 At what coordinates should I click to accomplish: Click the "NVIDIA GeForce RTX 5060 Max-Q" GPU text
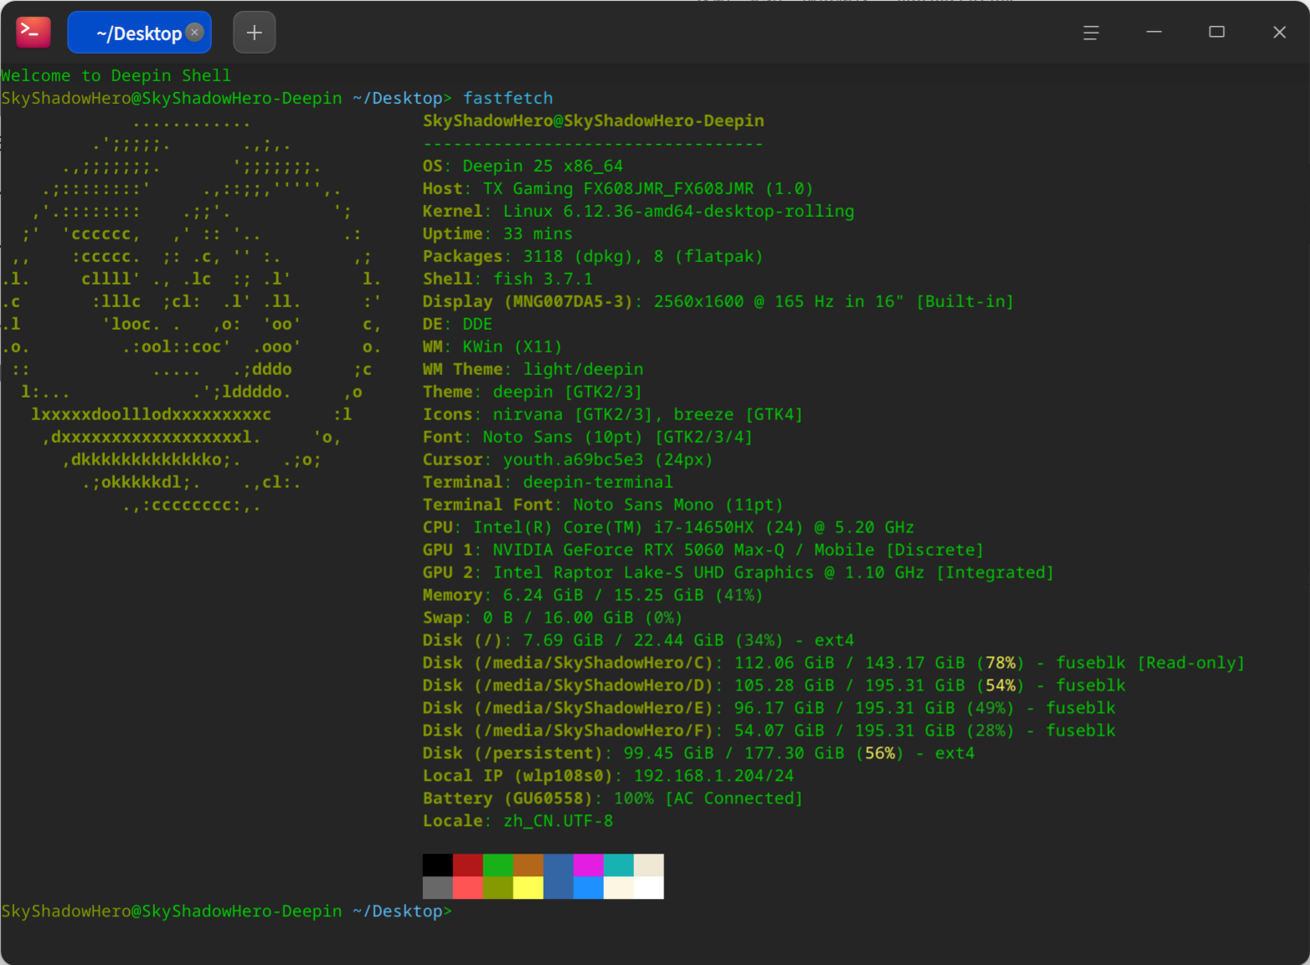coord(638,550)
